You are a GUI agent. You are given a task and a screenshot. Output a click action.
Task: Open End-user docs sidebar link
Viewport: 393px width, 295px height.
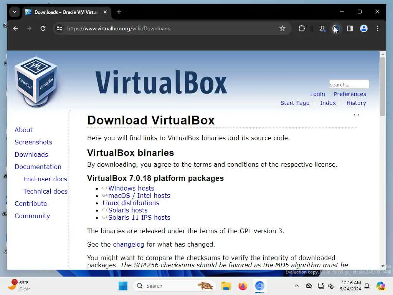(x=45, y=179)
